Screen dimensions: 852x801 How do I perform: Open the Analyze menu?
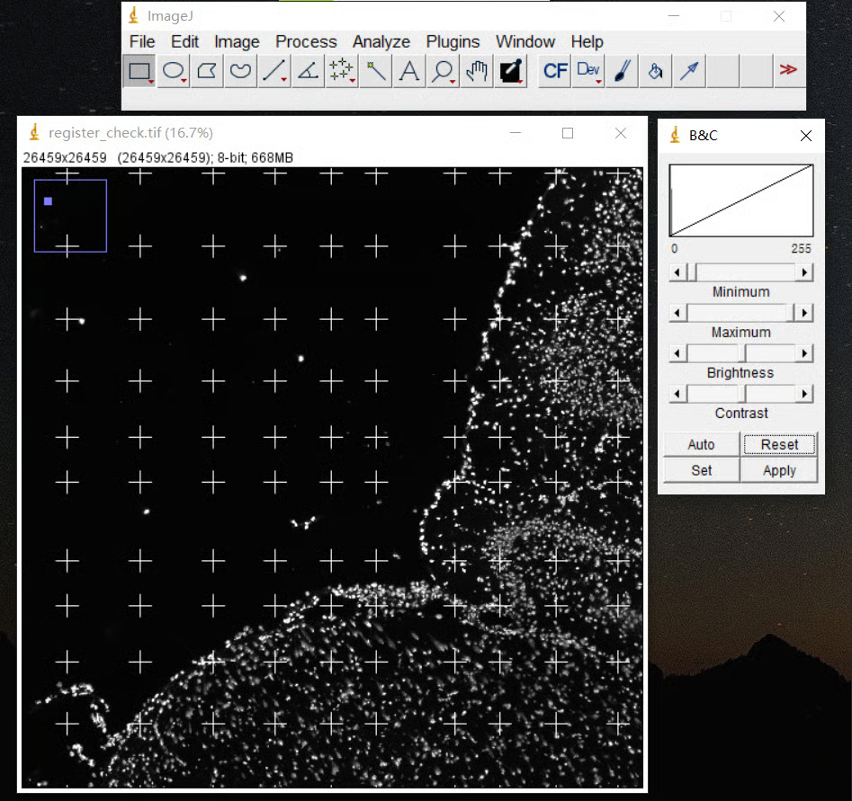coord(381,41)
